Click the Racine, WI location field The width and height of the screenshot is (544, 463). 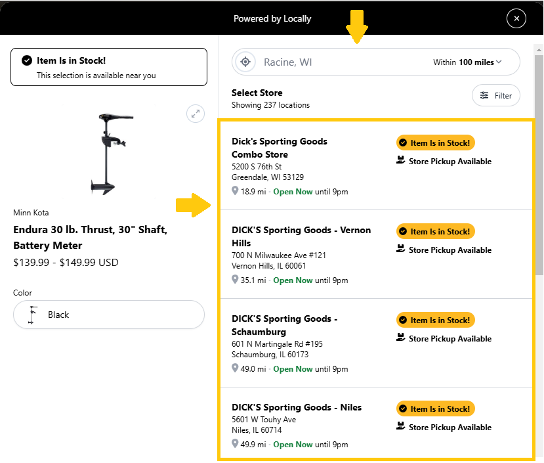point(347,62)
